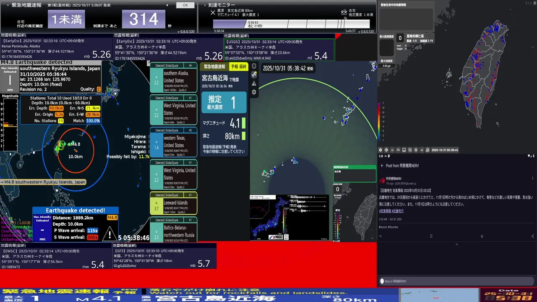Open the #気象情報 hashtag link

[385, 211]
